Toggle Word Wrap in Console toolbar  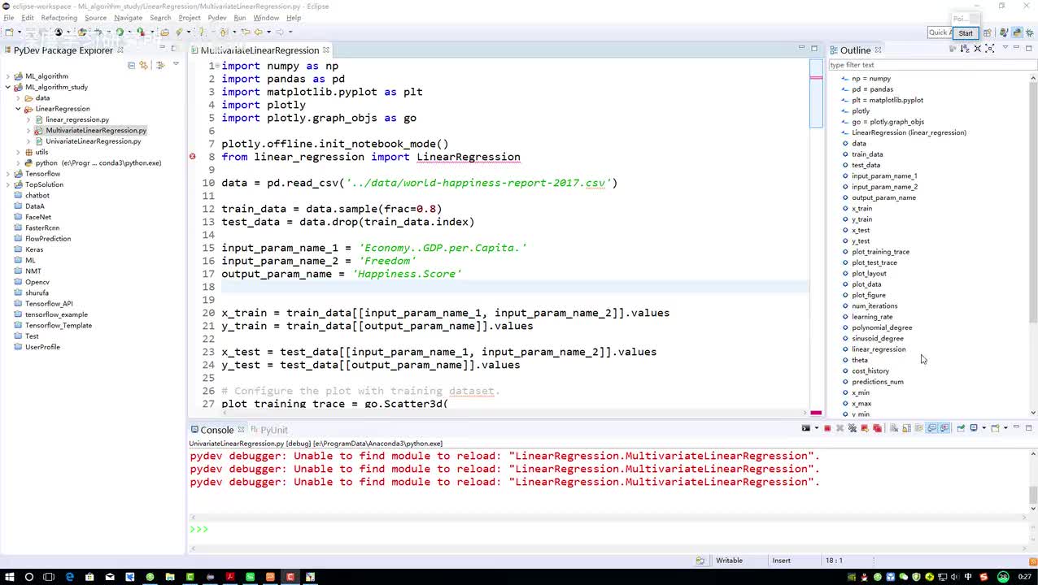(x=918, y=428)
